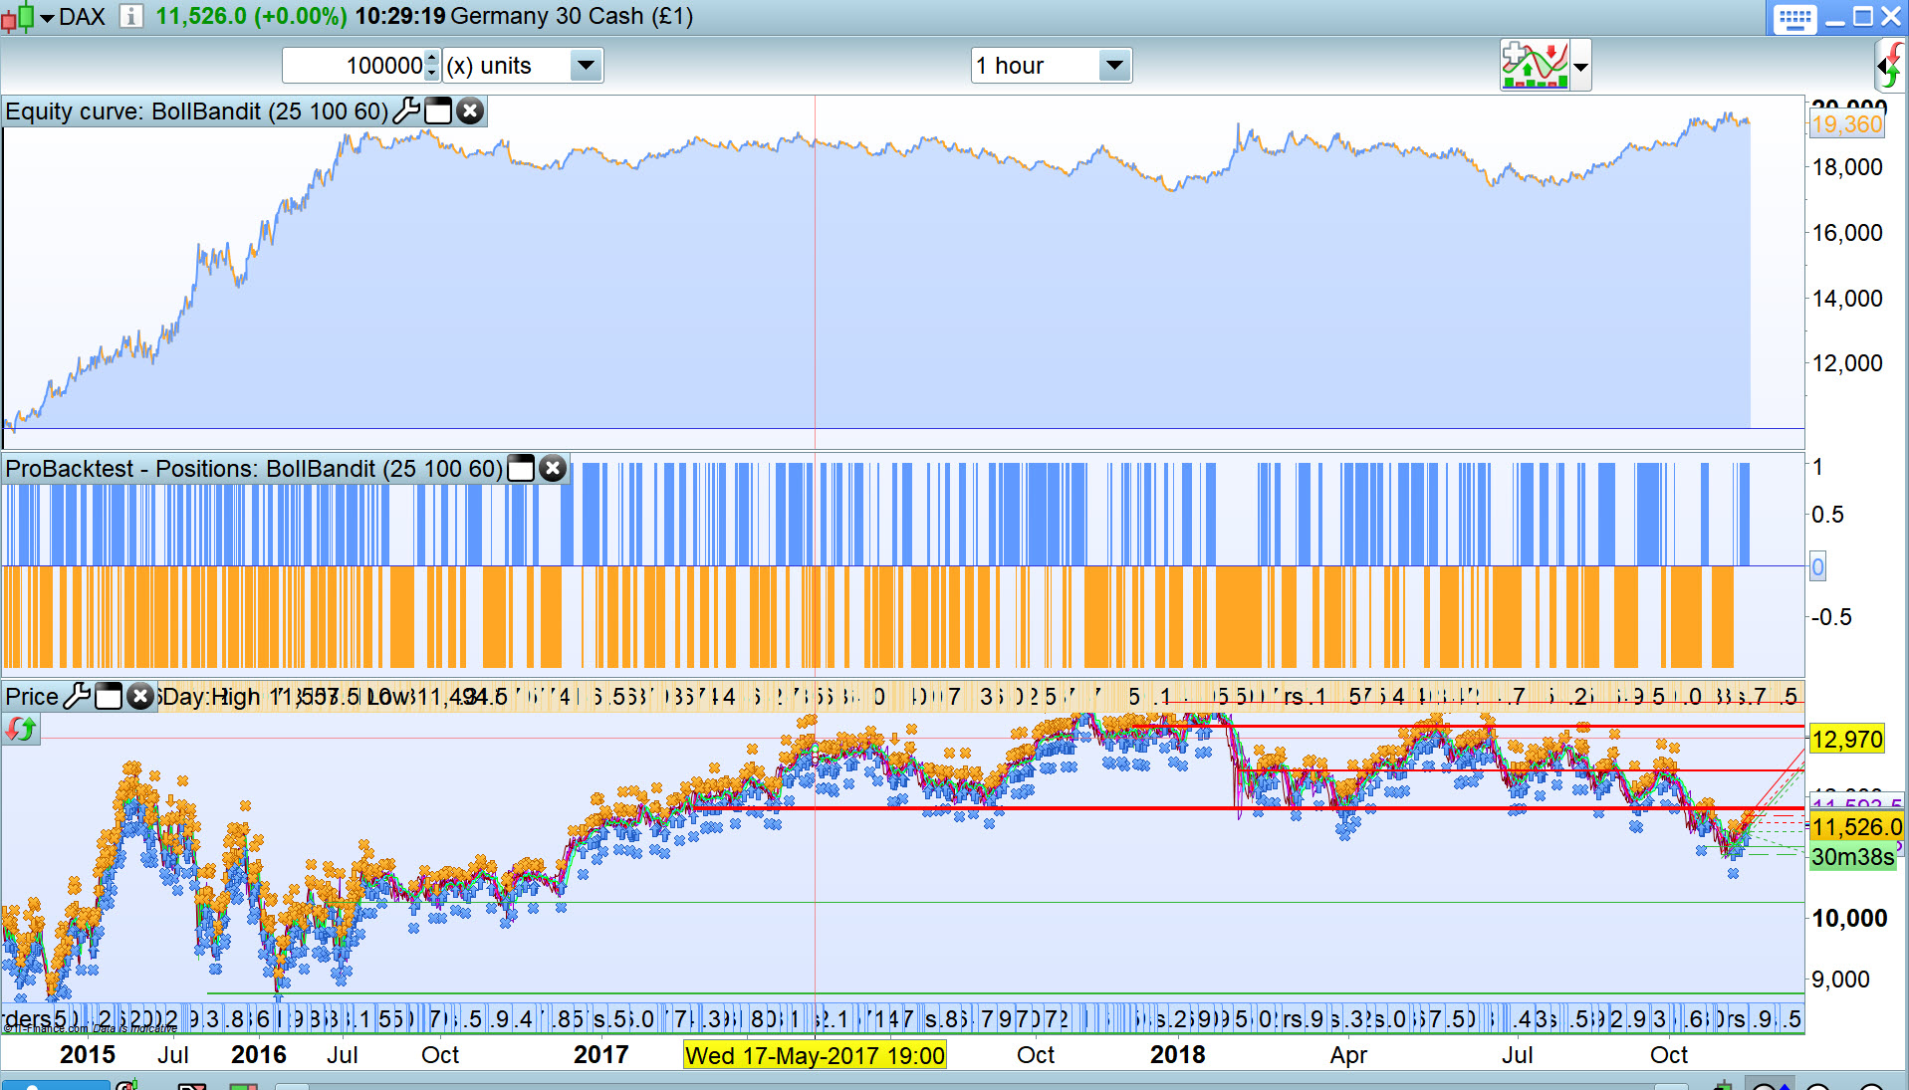Screen dimensions: 1909x1090
Task: Click the ProBacktest Positions BollBandit title
Action: 254,468
